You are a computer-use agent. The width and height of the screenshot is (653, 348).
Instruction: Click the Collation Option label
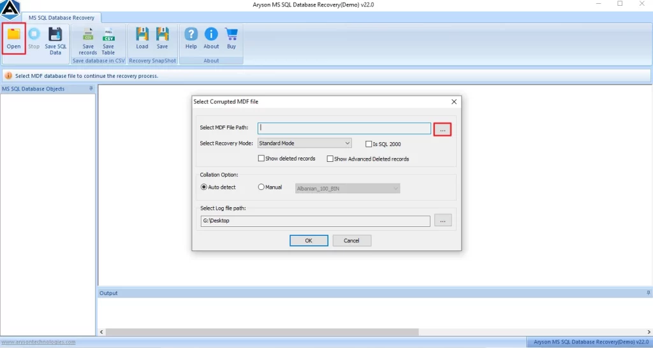pos(219,175)
